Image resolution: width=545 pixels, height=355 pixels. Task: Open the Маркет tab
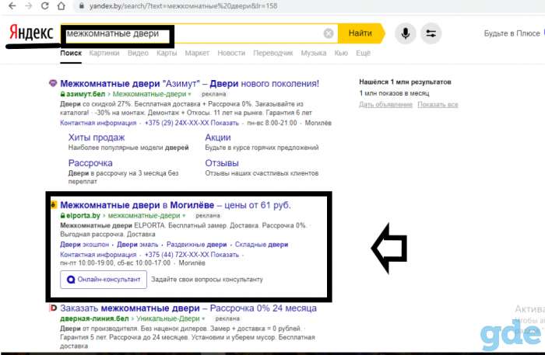pyautogui.click(x=197, y=53)
